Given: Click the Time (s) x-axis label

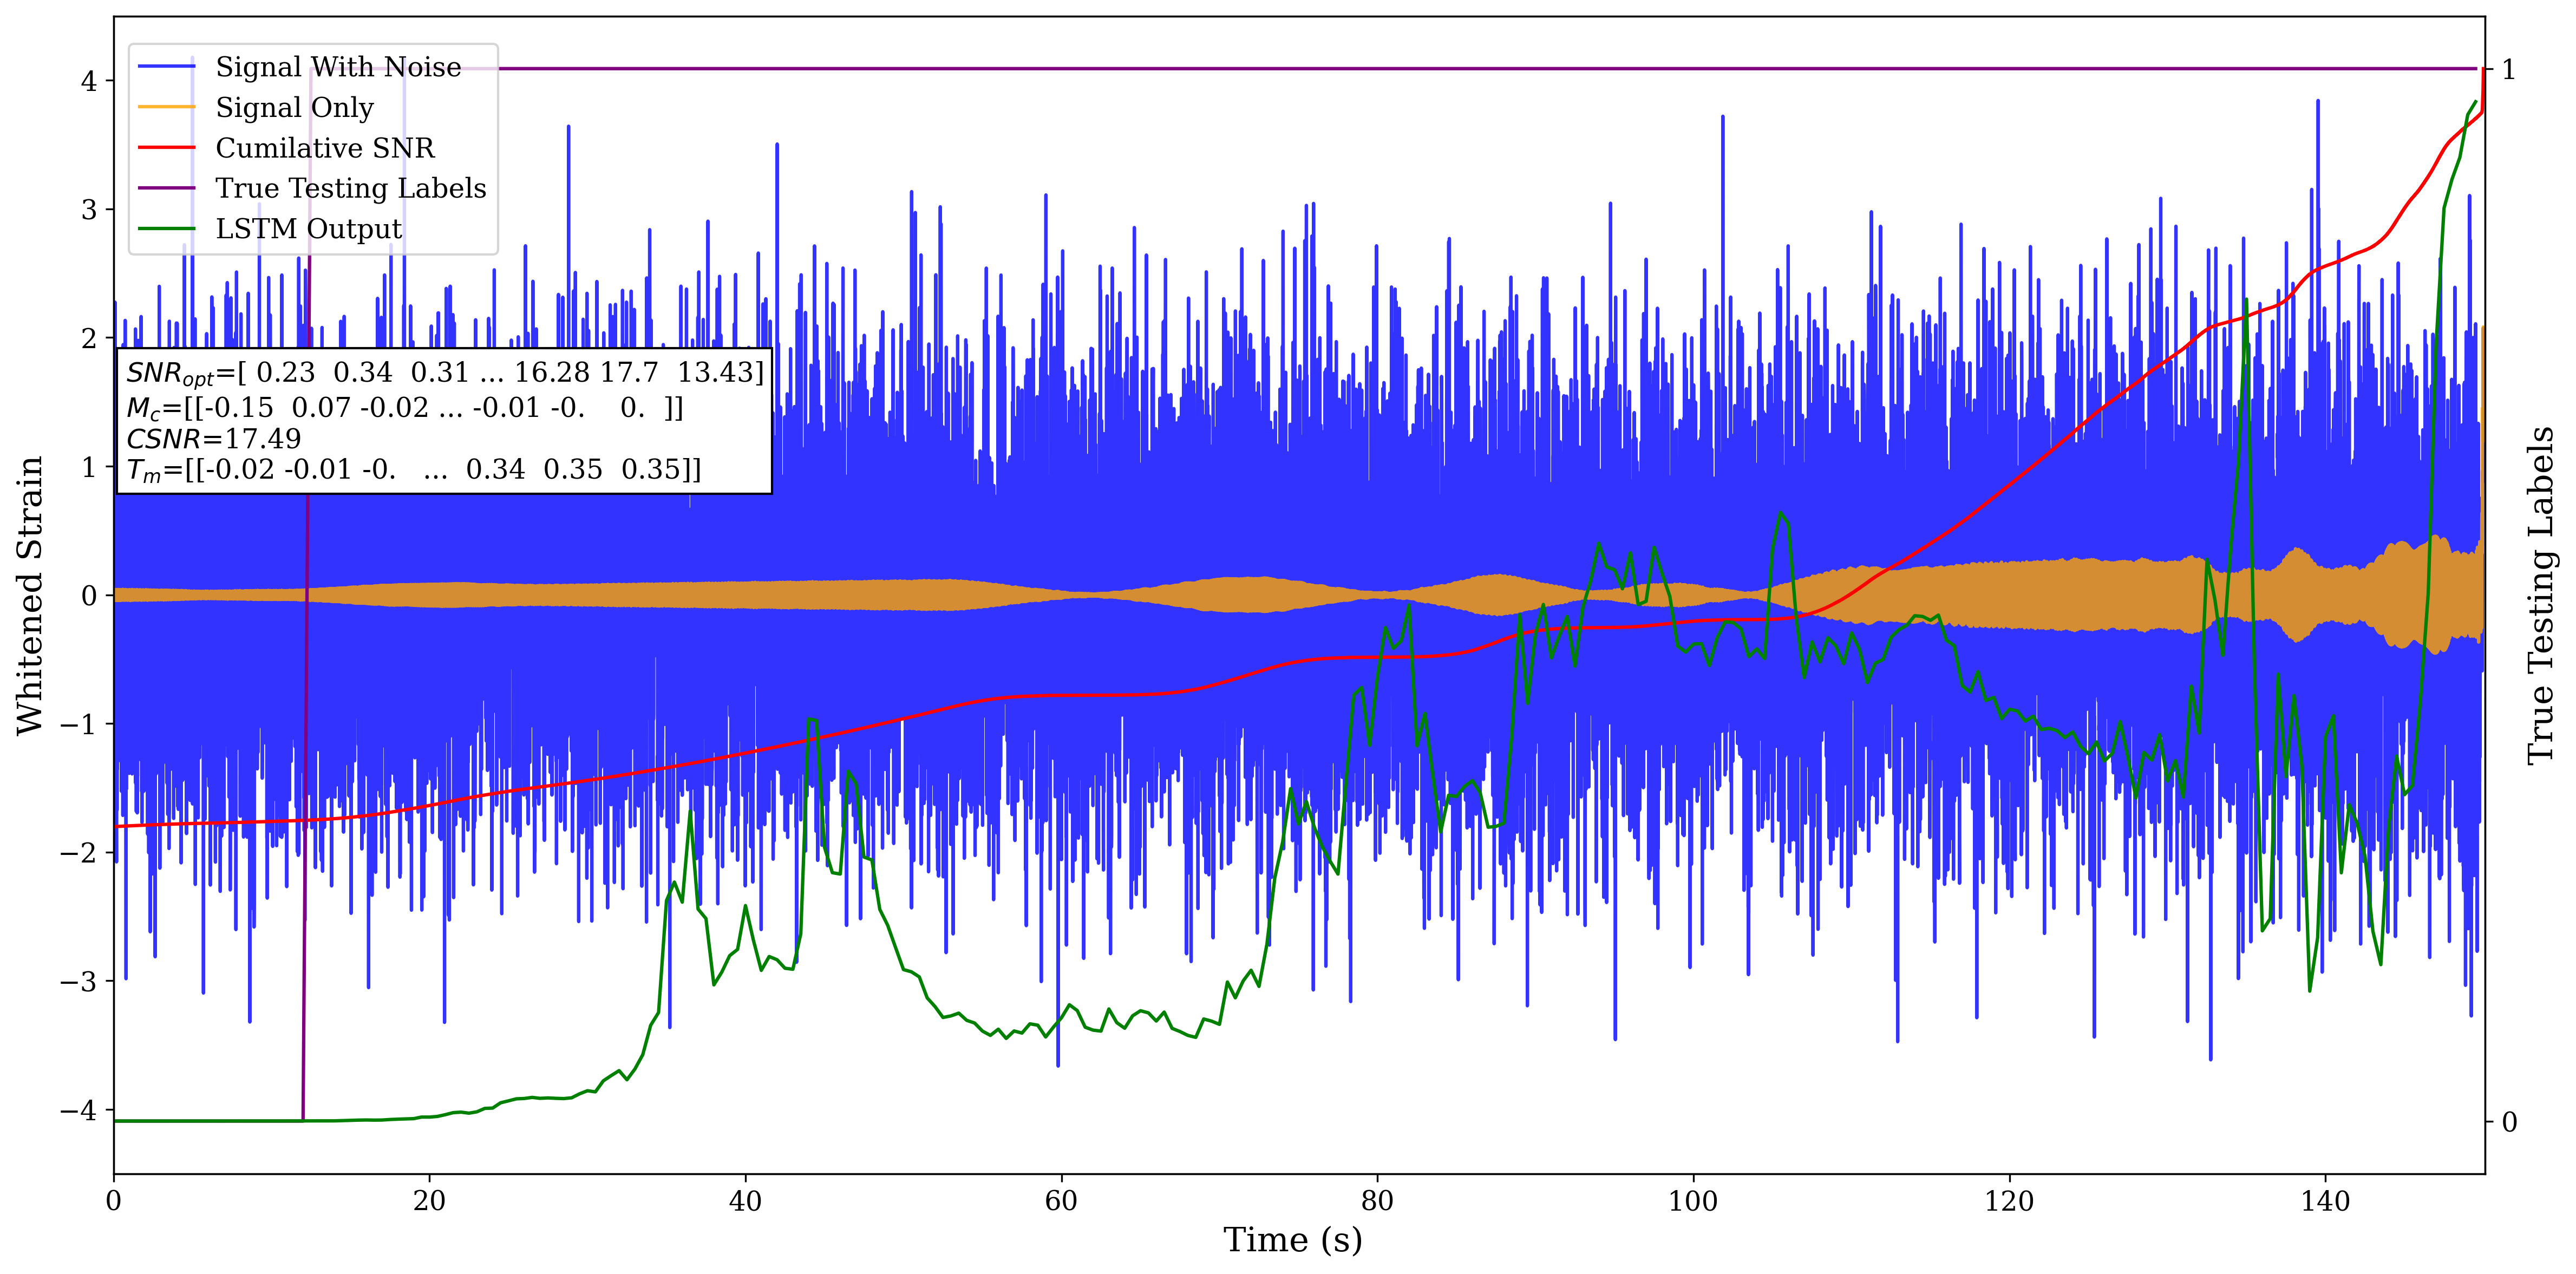Looking at the screenshot, I should 1292,1240.
